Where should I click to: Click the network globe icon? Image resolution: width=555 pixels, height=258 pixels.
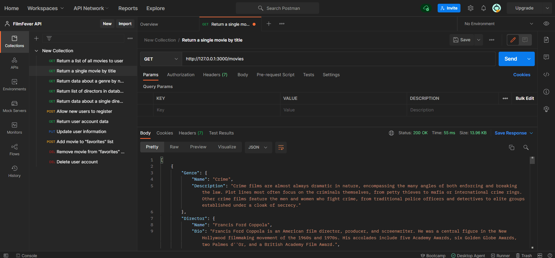click(391, 133)
